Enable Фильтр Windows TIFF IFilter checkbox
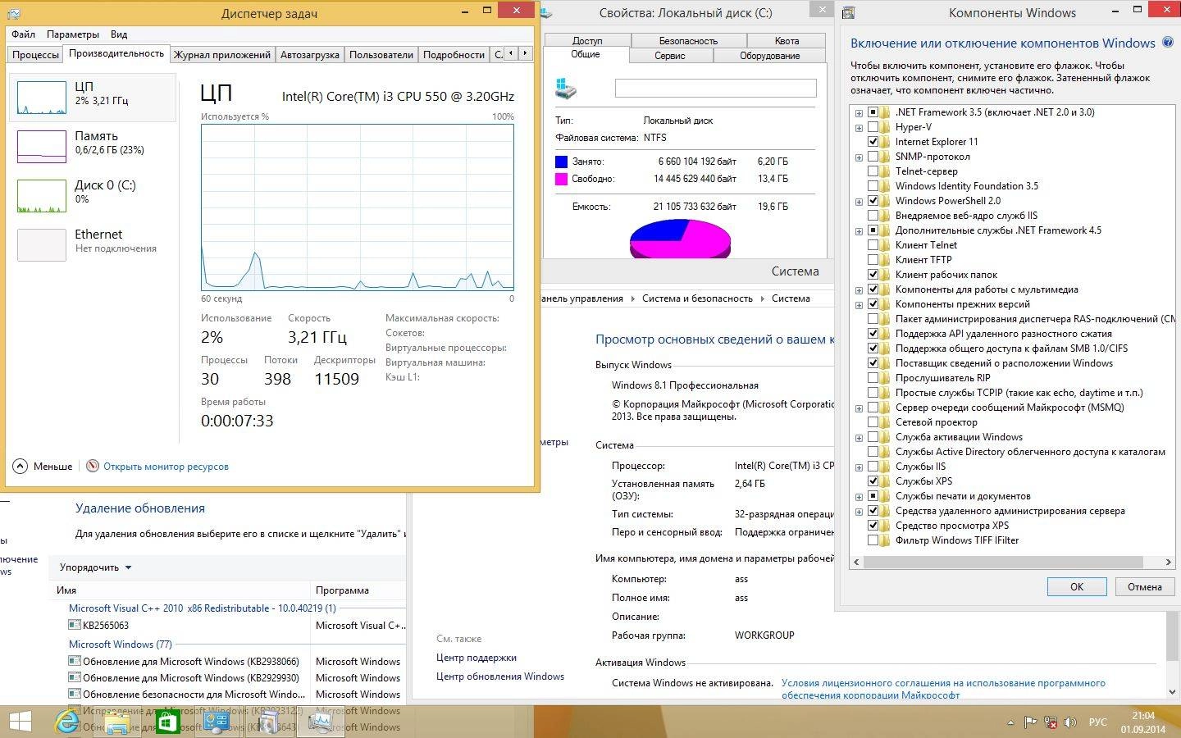Viewport: 1181px width, 738px height. tap(873, 540)
